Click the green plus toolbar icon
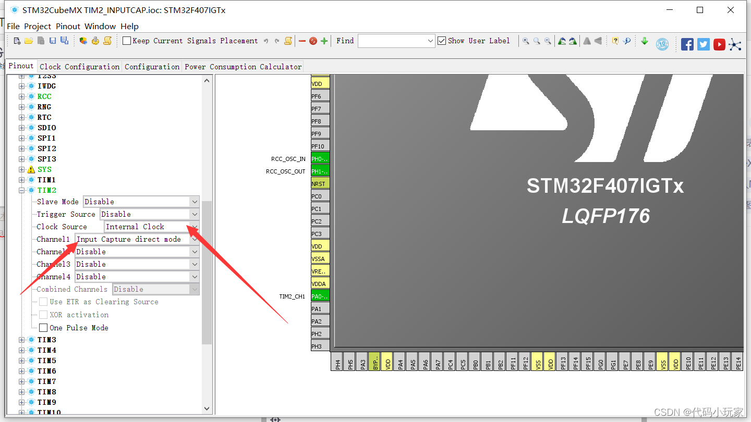 point(324,41)
